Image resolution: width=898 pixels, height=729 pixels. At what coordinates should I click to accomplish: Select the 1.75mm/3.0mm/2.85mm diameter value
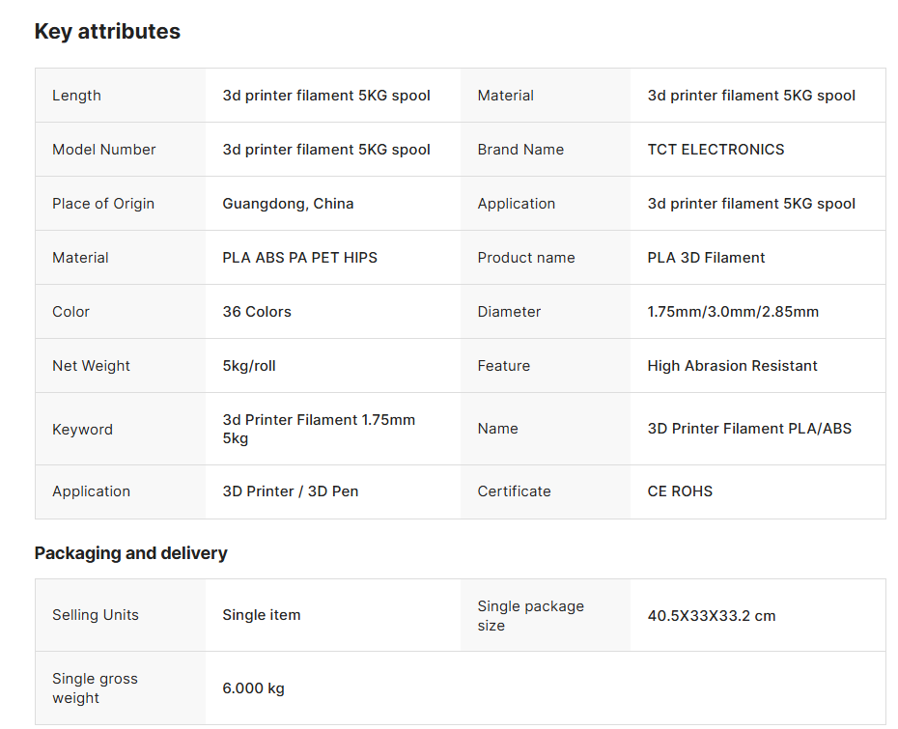coord(733,312)
